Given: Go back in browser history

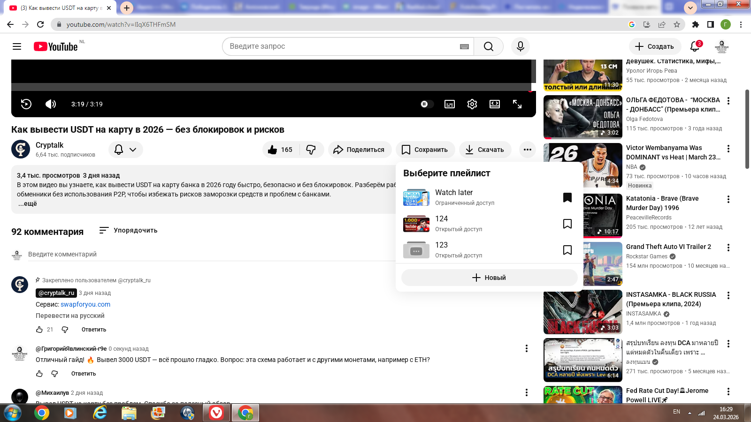Looking at the screenshot, I should tap(10, 24).
